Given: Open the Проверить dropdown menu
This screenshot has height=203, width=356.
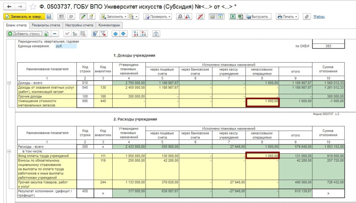Looking at the screenshot, I should (157, 17).
